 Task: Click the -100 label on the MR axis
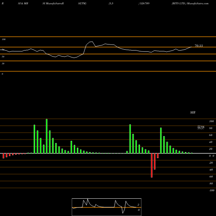(x=212, y=191)
